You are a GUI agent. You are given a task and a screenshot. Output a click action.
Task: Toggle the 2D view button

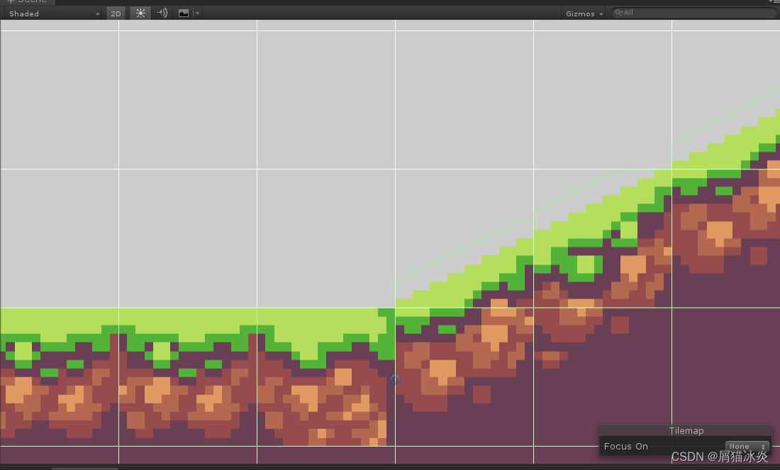point(116,13)
